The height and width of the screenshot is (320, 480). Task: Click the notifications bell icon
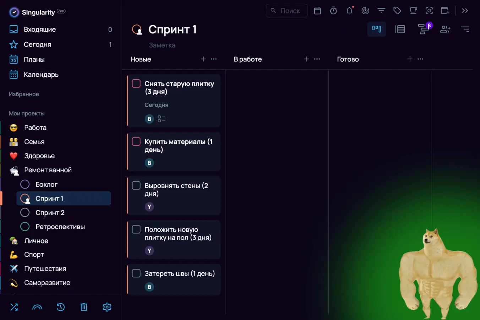(x=349, y=11)
